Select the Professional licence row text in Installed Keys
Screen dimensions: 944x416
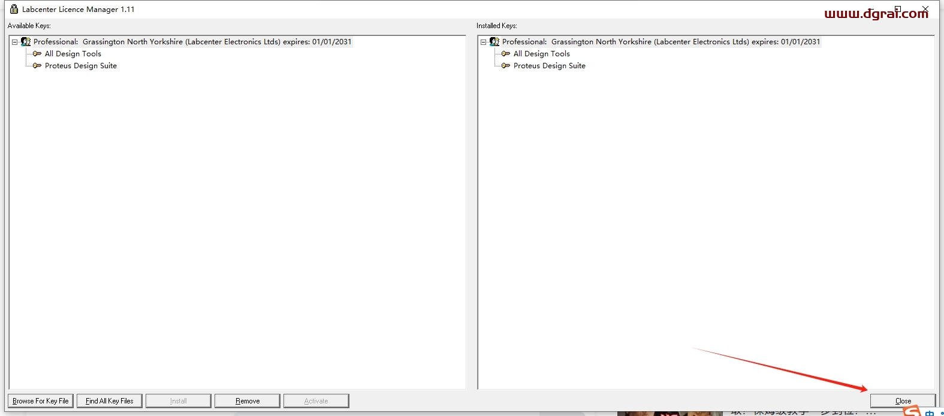pos(661,42)
